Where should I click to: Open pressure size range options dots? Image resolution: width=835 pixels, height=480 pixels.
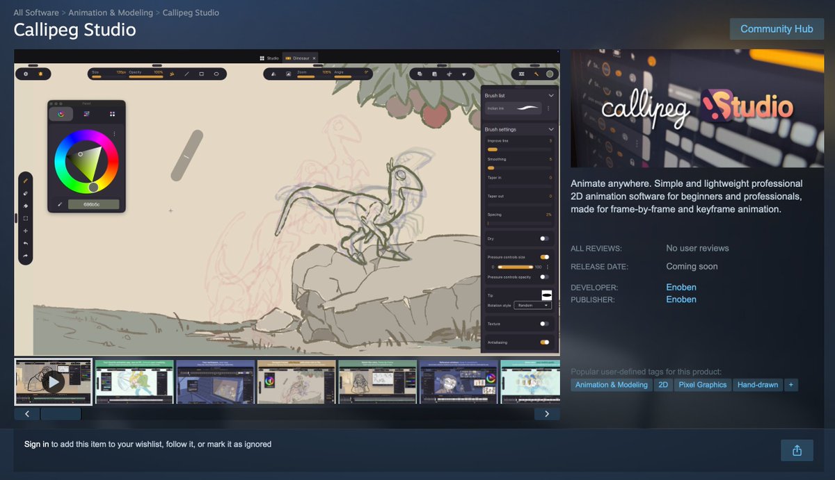[x=548, y=267]
